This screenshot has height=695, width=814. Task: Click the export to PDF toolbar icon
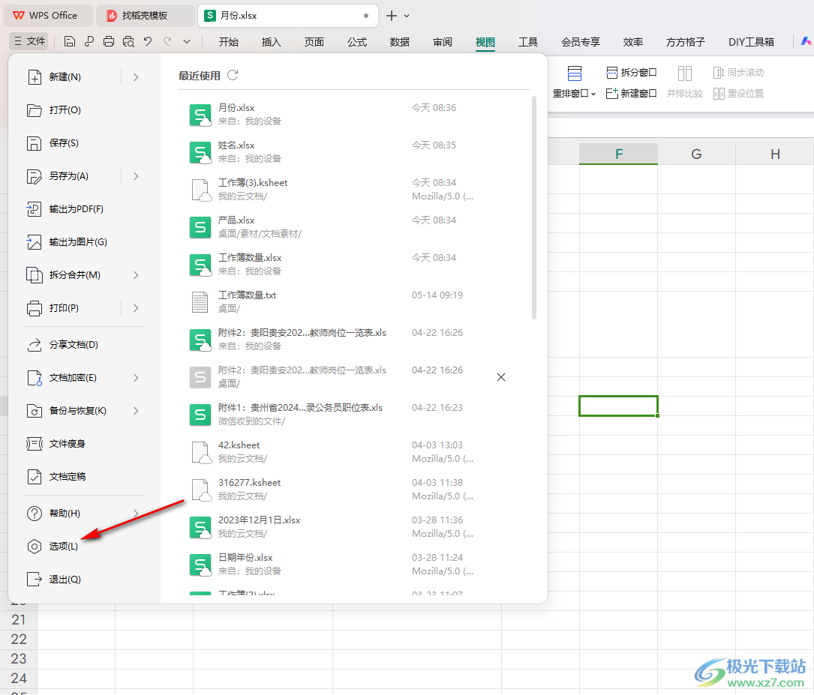pos(89,41)
